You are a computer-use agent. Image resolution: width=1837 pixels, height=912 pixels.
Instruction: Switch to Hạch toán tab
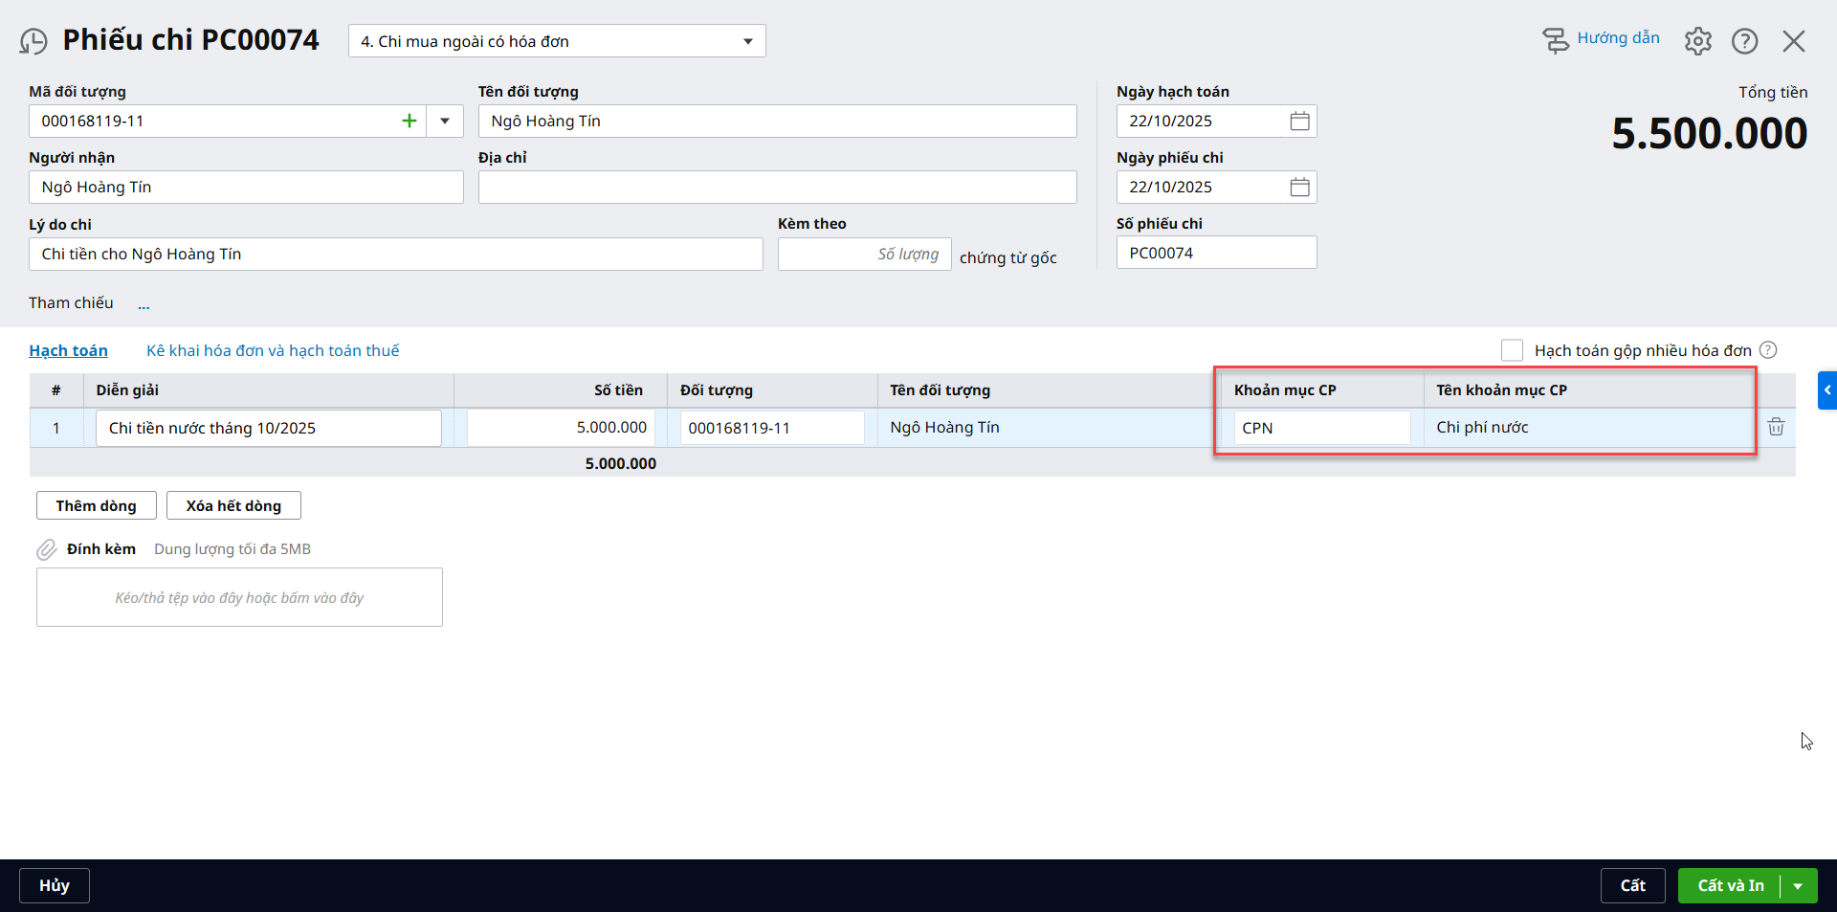click(68, 350)
